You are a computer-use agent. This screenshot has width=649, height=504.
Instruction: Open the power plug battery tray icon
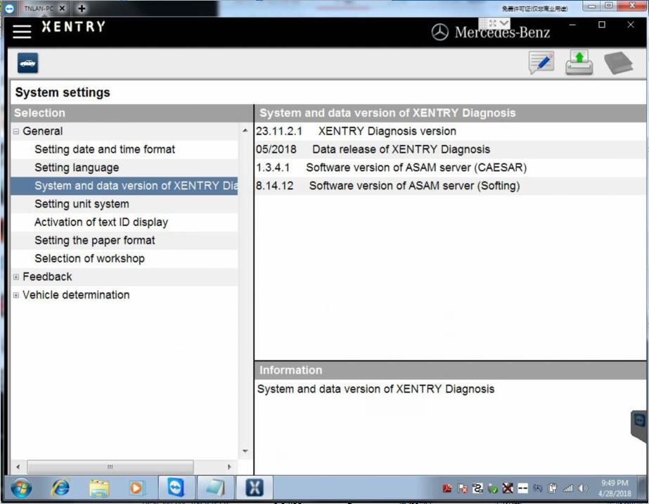pos(553,489)
